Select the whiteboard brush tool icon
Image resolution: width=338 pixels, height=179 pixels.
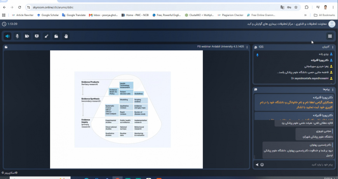click(46, 36)
